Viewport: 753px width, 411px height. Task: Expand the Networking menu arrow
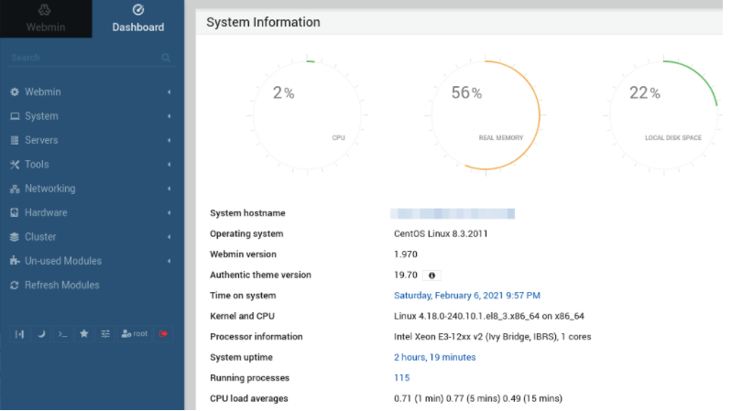point(169,189)
